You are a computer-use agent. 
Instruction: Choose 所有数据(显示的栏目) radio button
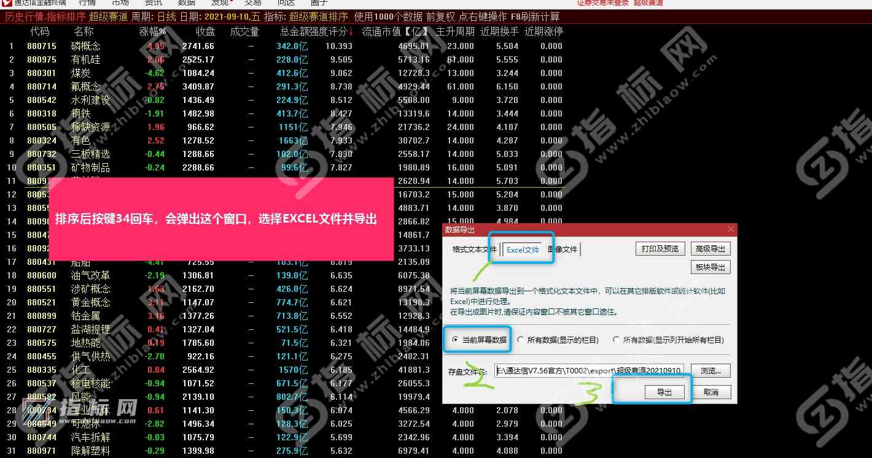(521, 340)
